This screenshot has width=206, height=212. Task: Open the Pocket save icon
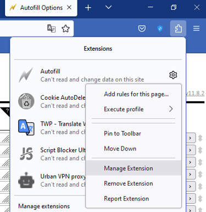pyautogui.click(x=142, y=29)
